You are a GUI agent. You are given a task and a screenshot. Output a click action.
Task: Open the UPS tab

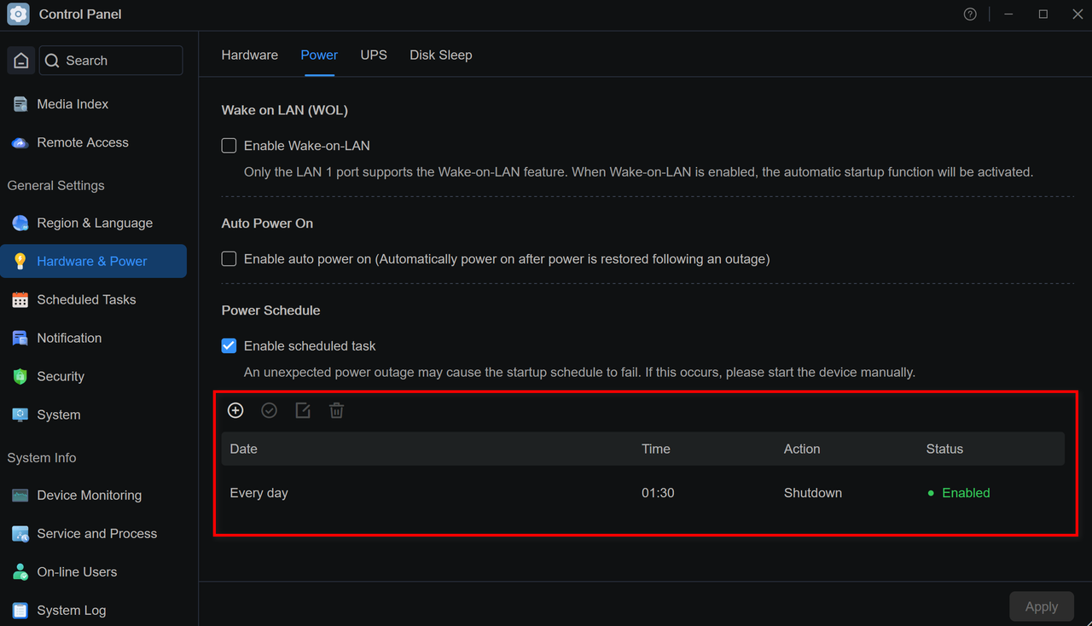point(374,55)
